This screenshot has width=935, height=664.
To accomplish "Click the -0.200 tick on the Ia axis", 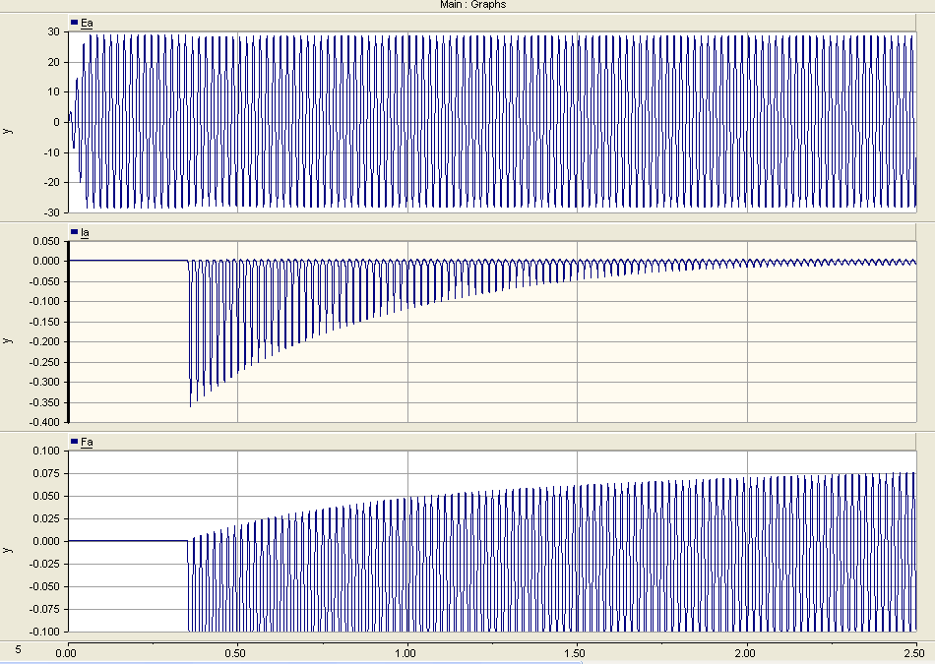I will pos(44,342).
